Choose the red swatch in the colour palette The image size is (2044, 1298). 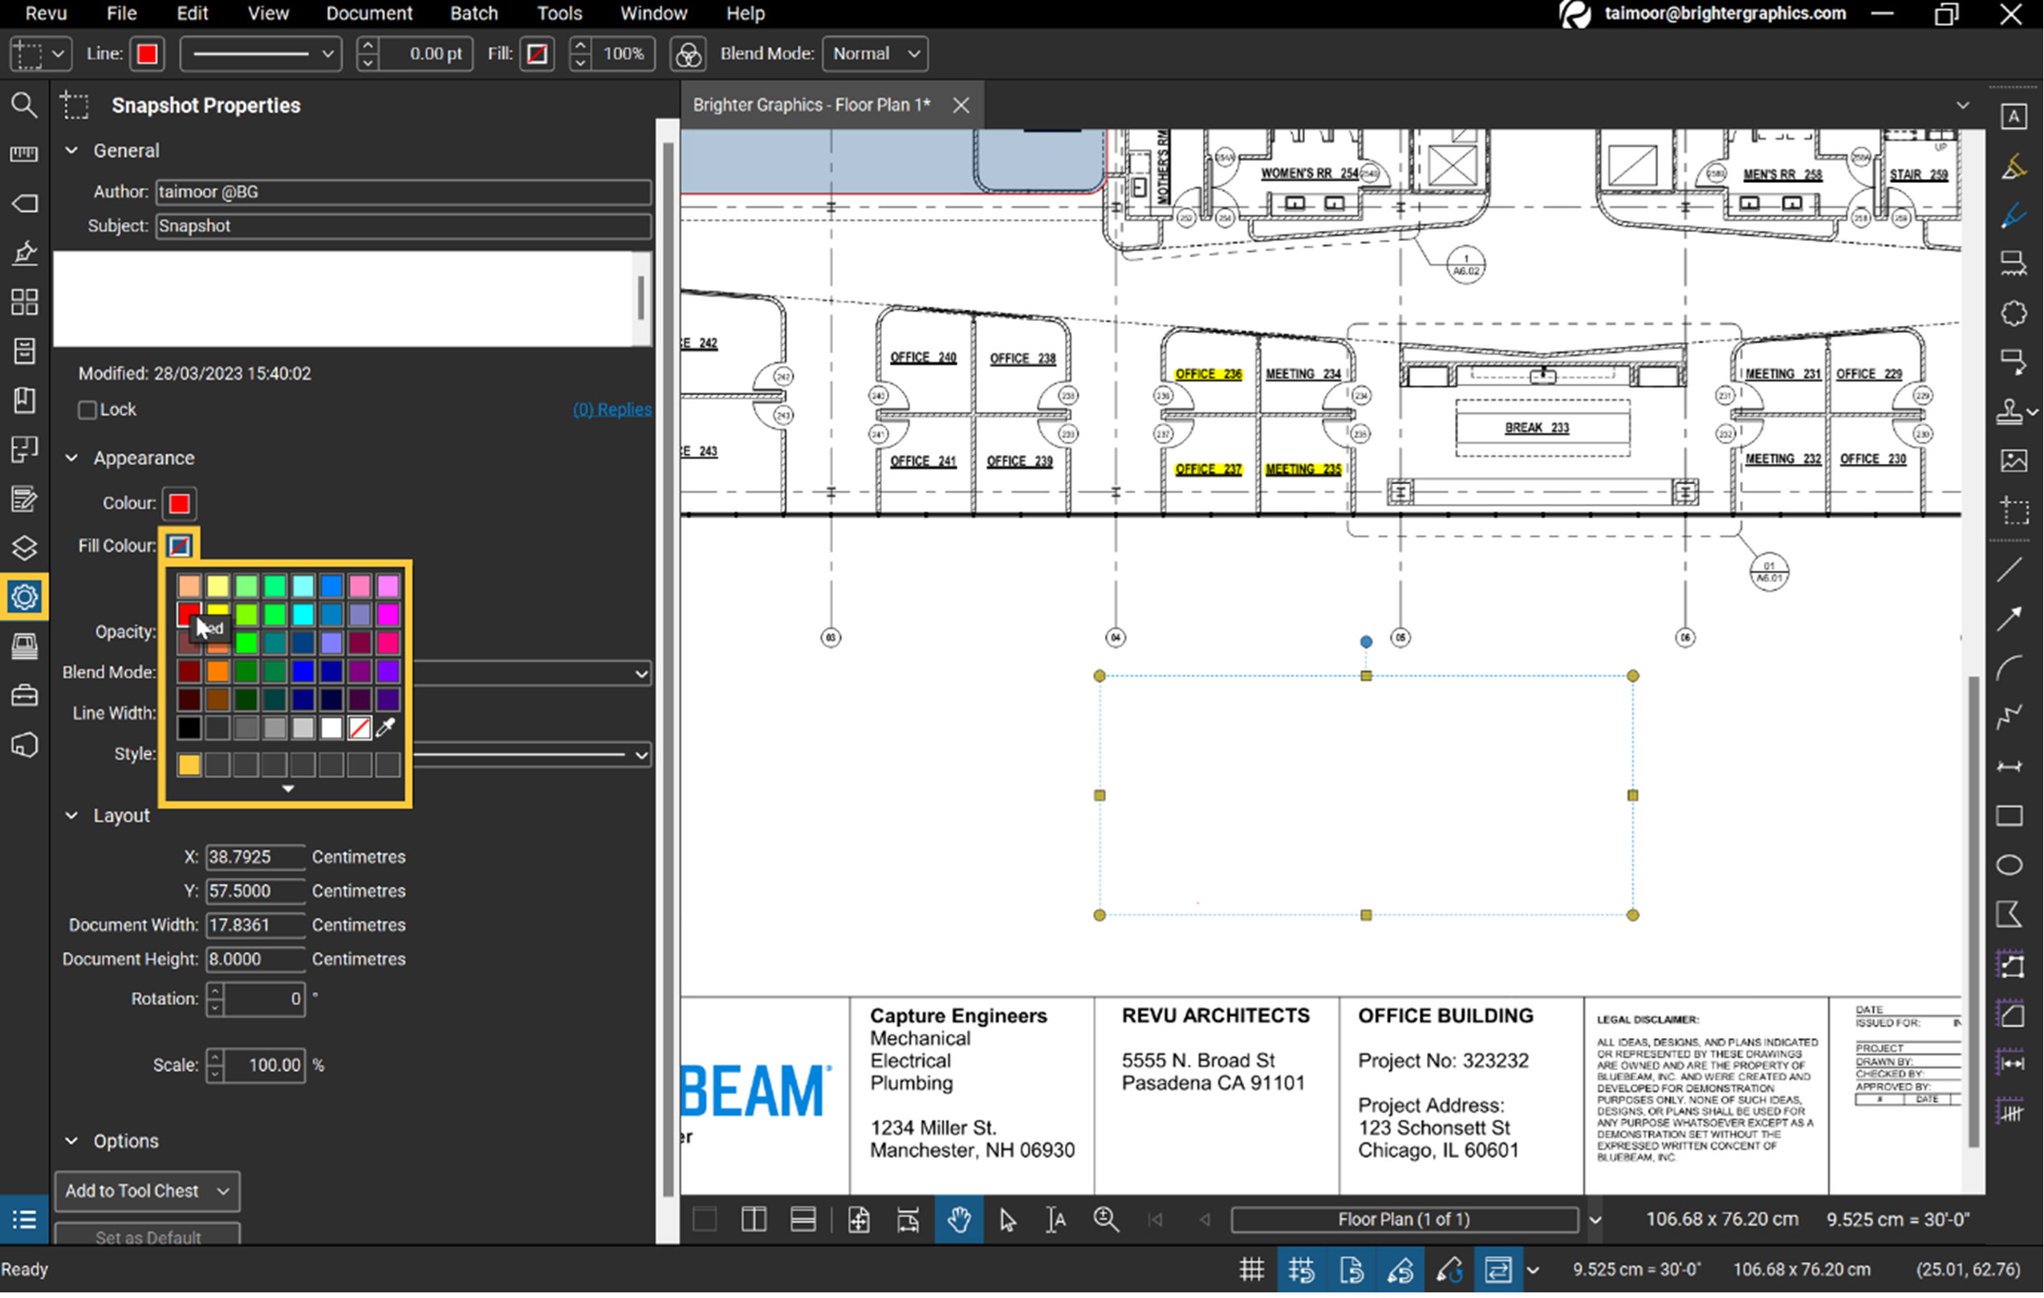[x=189, y=614]
